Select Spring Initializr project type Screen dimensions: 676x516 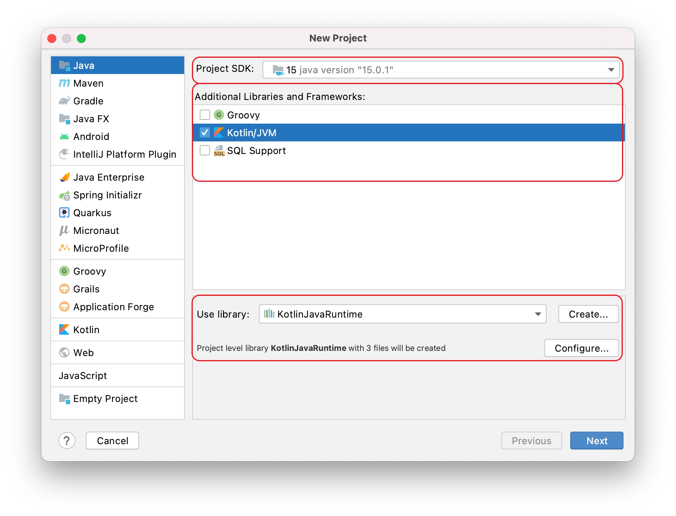click(x=118, y=195)
